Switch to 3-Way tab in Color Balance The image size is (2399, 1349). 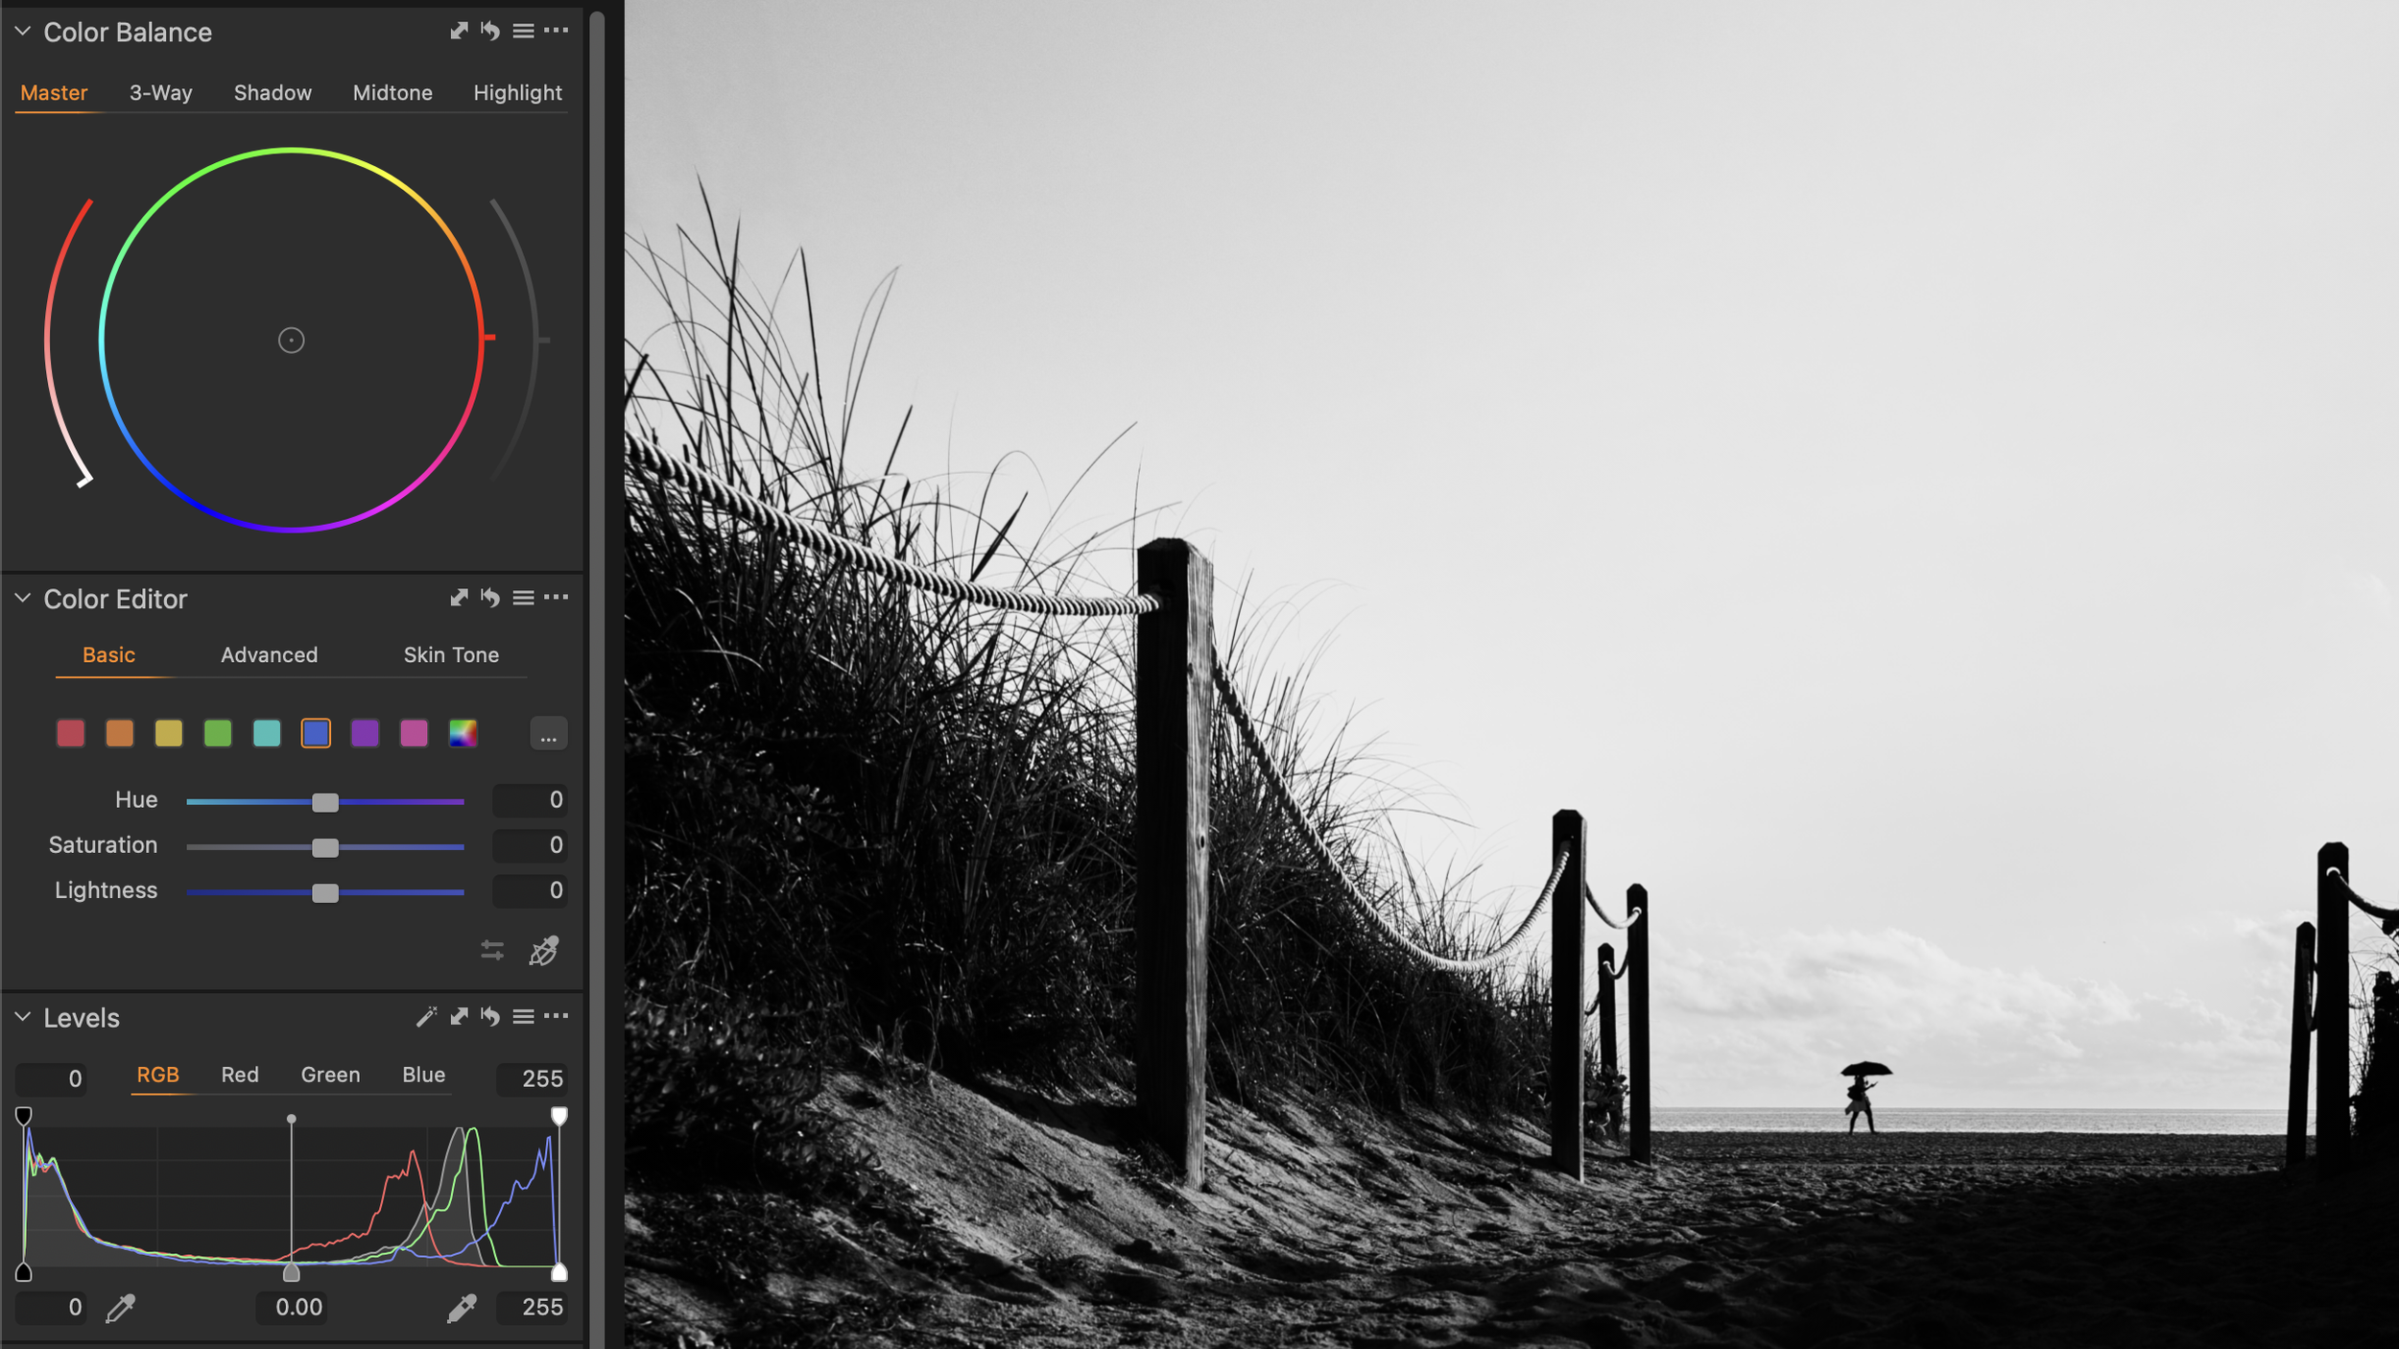160,92
